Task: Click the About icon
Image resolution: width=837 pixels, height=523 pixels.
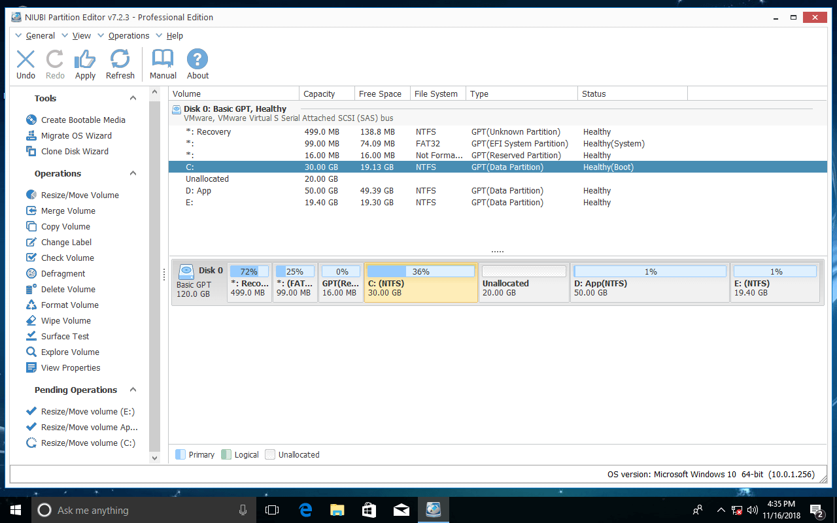Action: (x=197, y=63)
